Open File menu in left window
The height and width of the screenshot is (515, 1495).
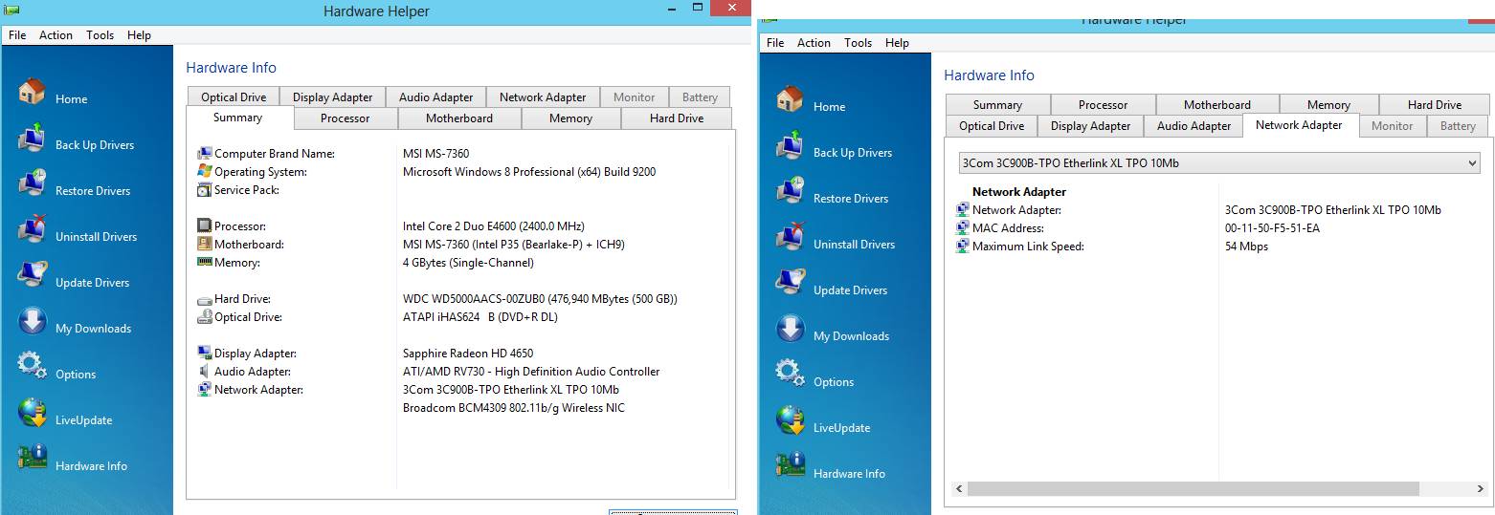17,35
